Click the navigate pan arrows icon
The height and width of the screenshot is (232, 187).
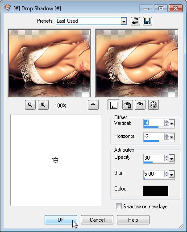[x=93, y=105]
